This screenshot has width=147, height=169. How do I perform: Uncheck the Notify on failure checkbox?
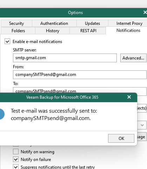tap(16, 159)
